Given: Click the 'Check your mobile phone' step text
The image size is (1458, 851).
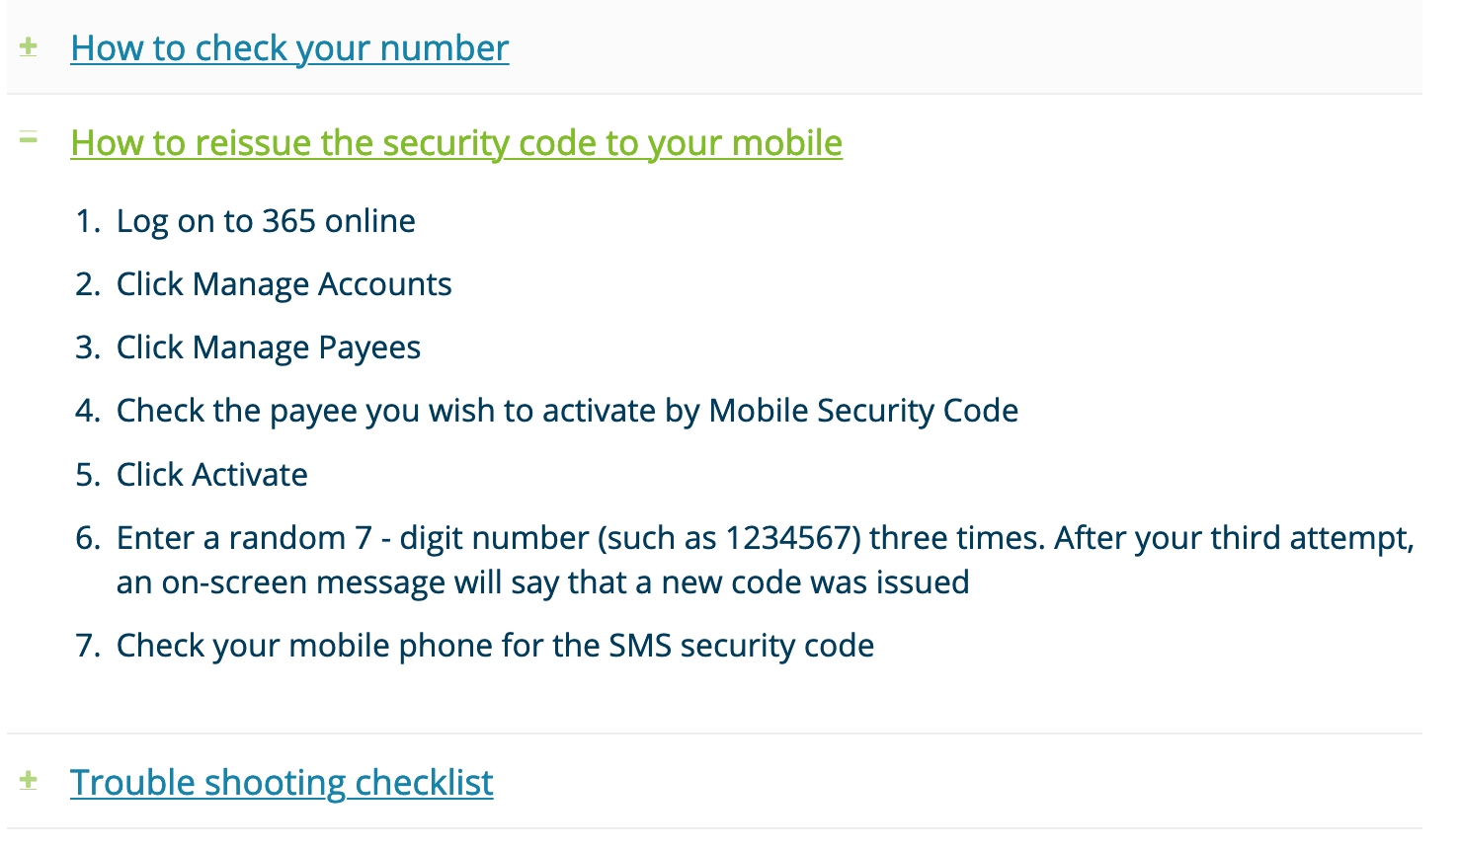Looking at the screenshot, I should coord(495,646).
